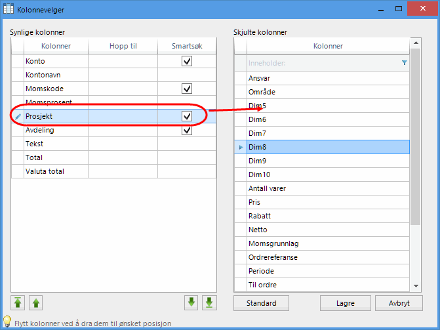
Task: Click the Hopp til column header
Action: click(123, 46)
